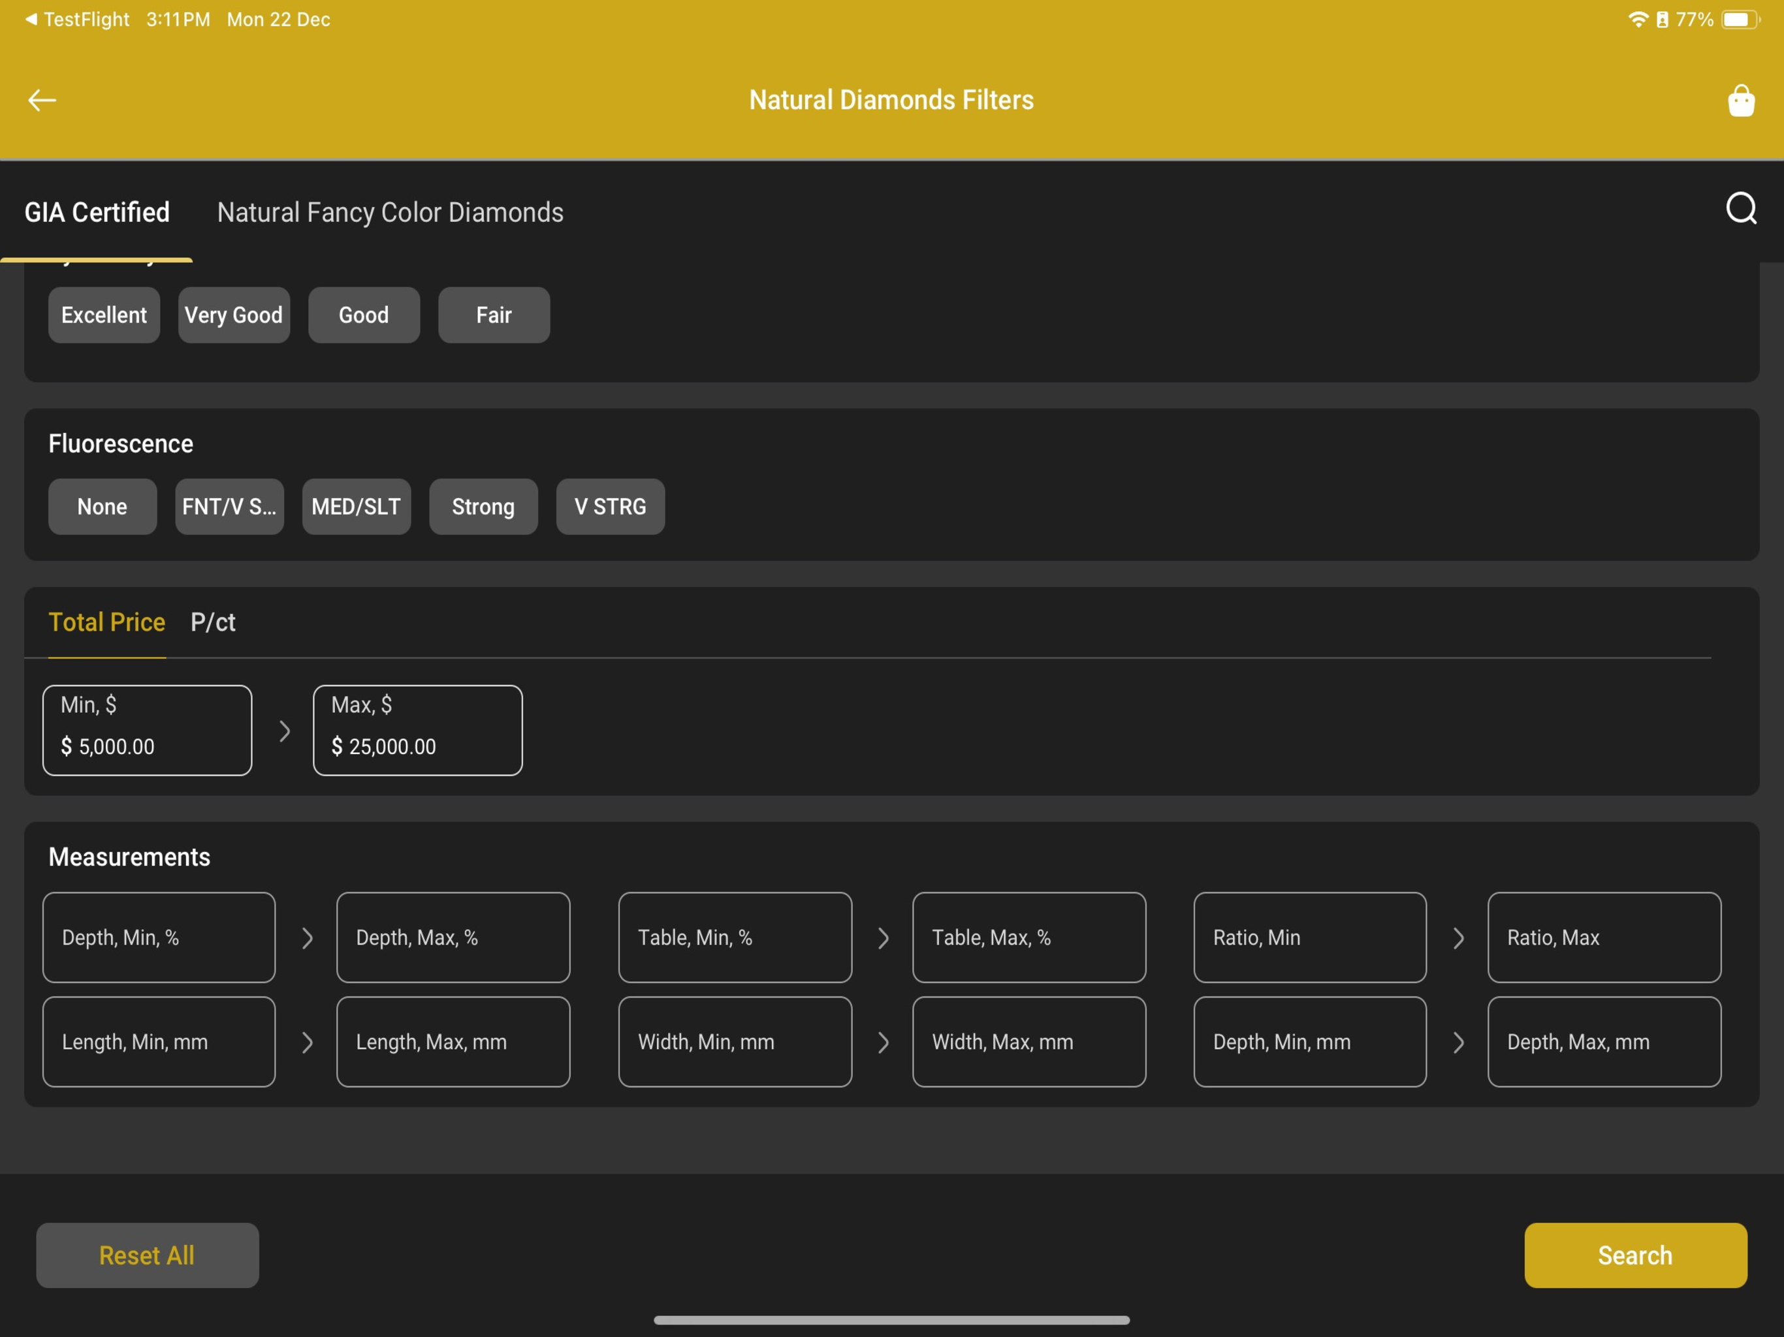Toggle the Good filter chip
The width and height of the screenshot is (1784, 1337).
[364, 315]
